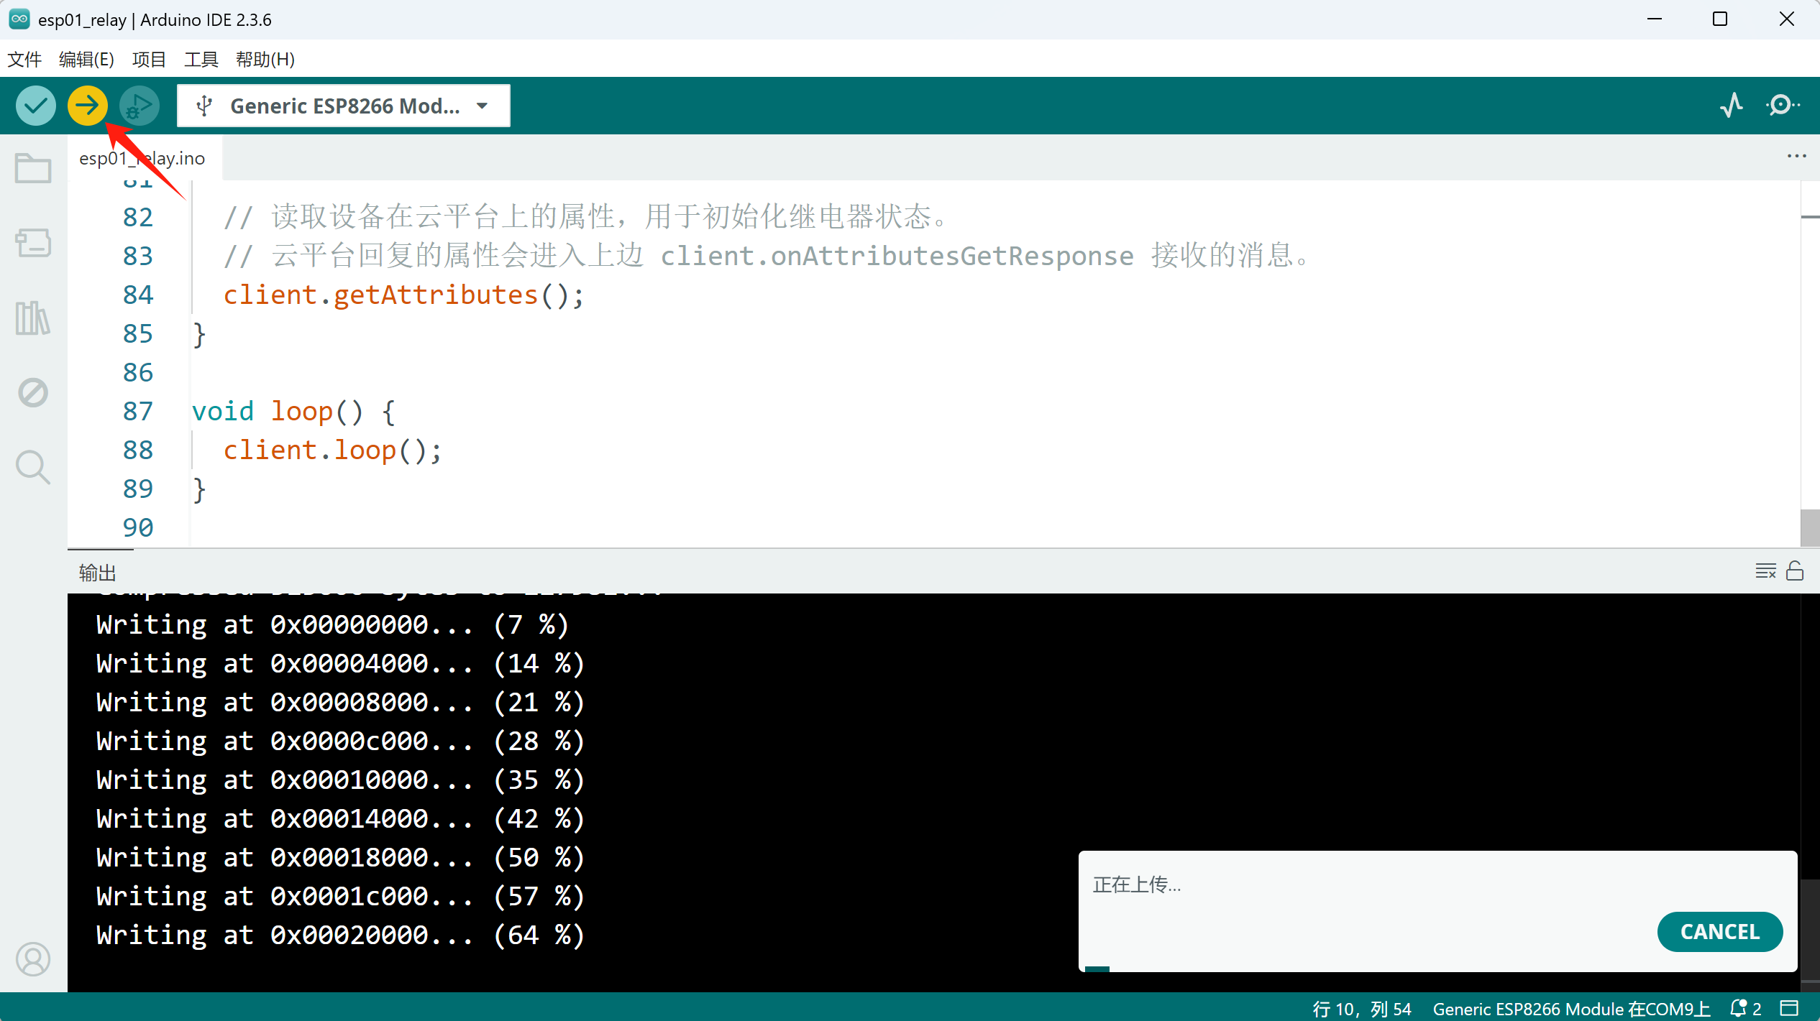Open the Generic ESP8266 board selector dropdown
Image resolution: width=1820 pixels, height=1021 pixels.
(x=344, y=106)
